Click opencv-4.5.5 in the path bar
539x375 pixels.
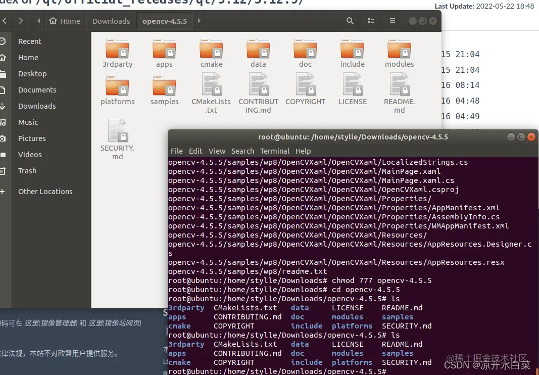(165, 21)
